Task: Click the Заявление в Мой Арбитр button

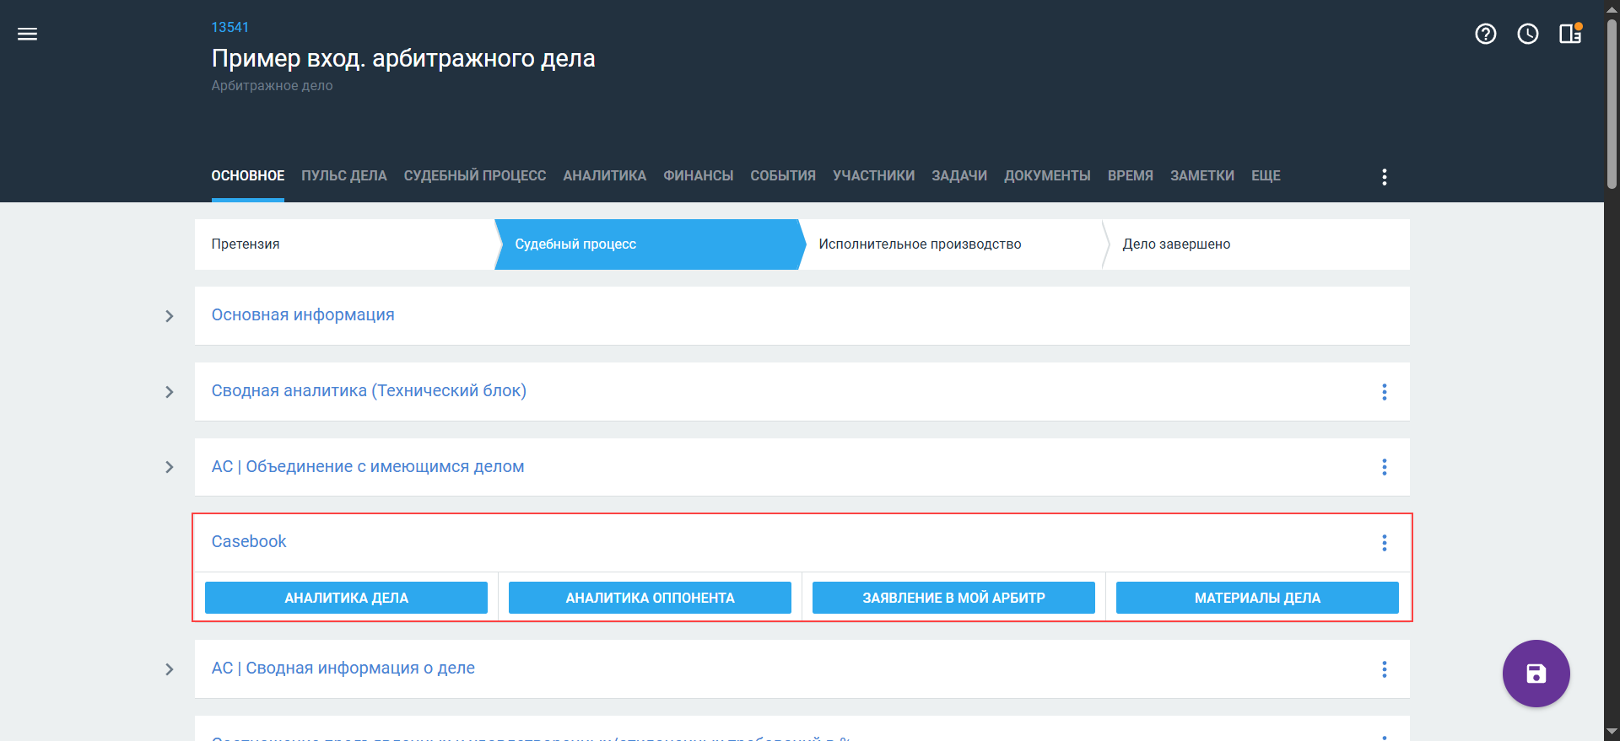Action: pyautogui.click(x=953, y=598)
